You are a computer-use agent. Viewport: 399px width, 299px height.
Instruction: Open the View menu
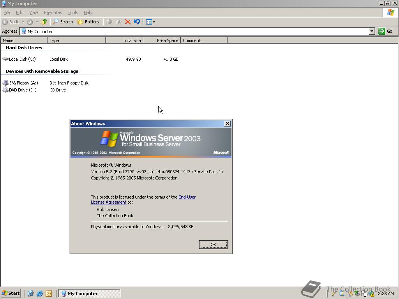coord(34,12)
